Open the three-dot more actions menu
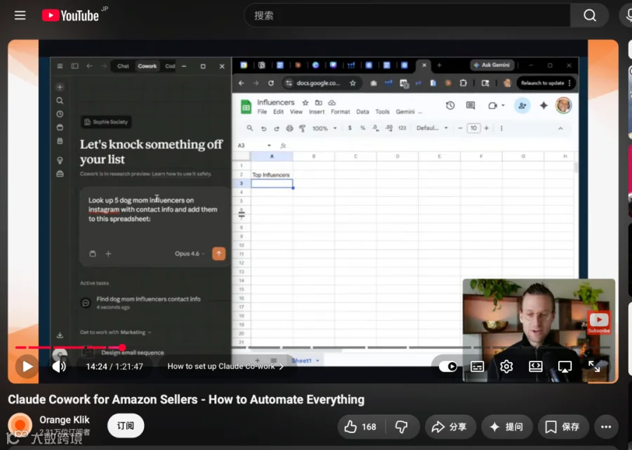Image resolution: width=632 pixels, height=450 pixels. pyautogui.click(x=606, y=427)
